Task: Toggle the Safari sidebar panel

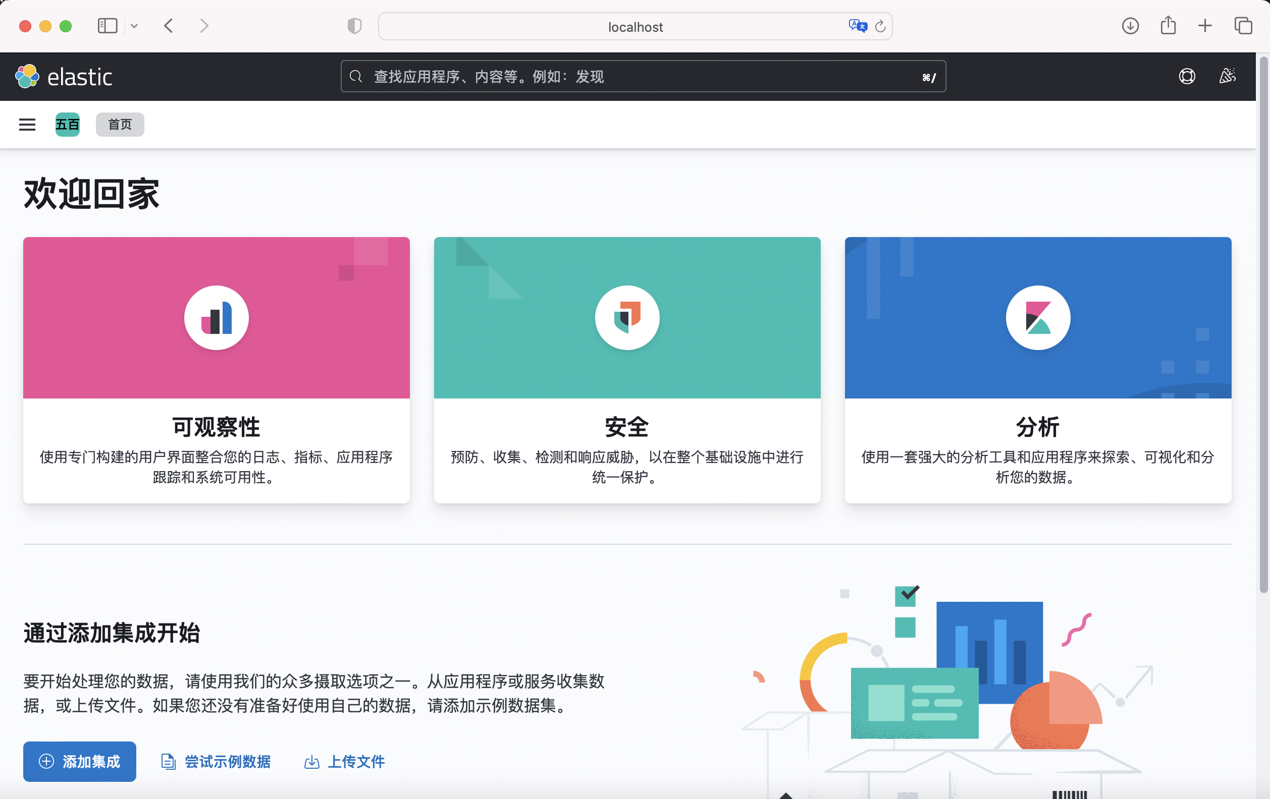Action: click(107, 26)
